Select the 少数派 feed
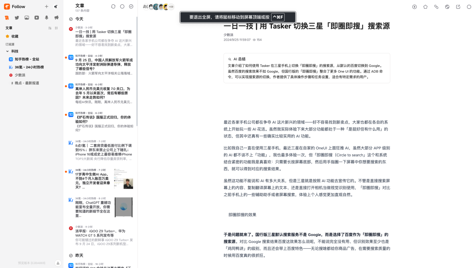 (x=32, y=75)
